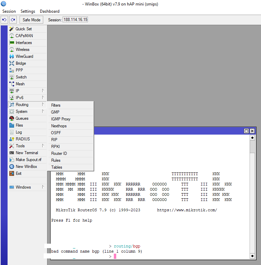Expand the IPv6 submenu arrow
The width and height of the screenshot is (261, 265).
click(43, 97)
